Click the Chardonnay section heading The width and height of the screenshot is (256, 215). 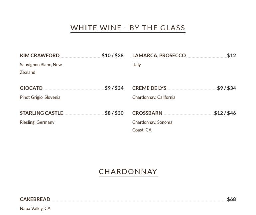point(128,171)
